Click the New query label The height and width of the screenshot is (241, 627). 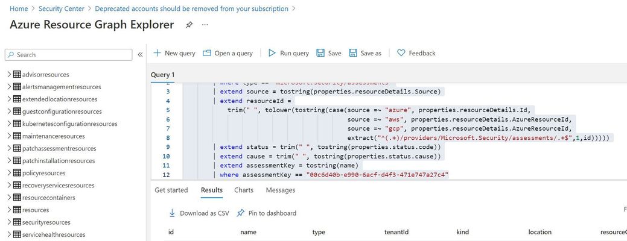180,53
